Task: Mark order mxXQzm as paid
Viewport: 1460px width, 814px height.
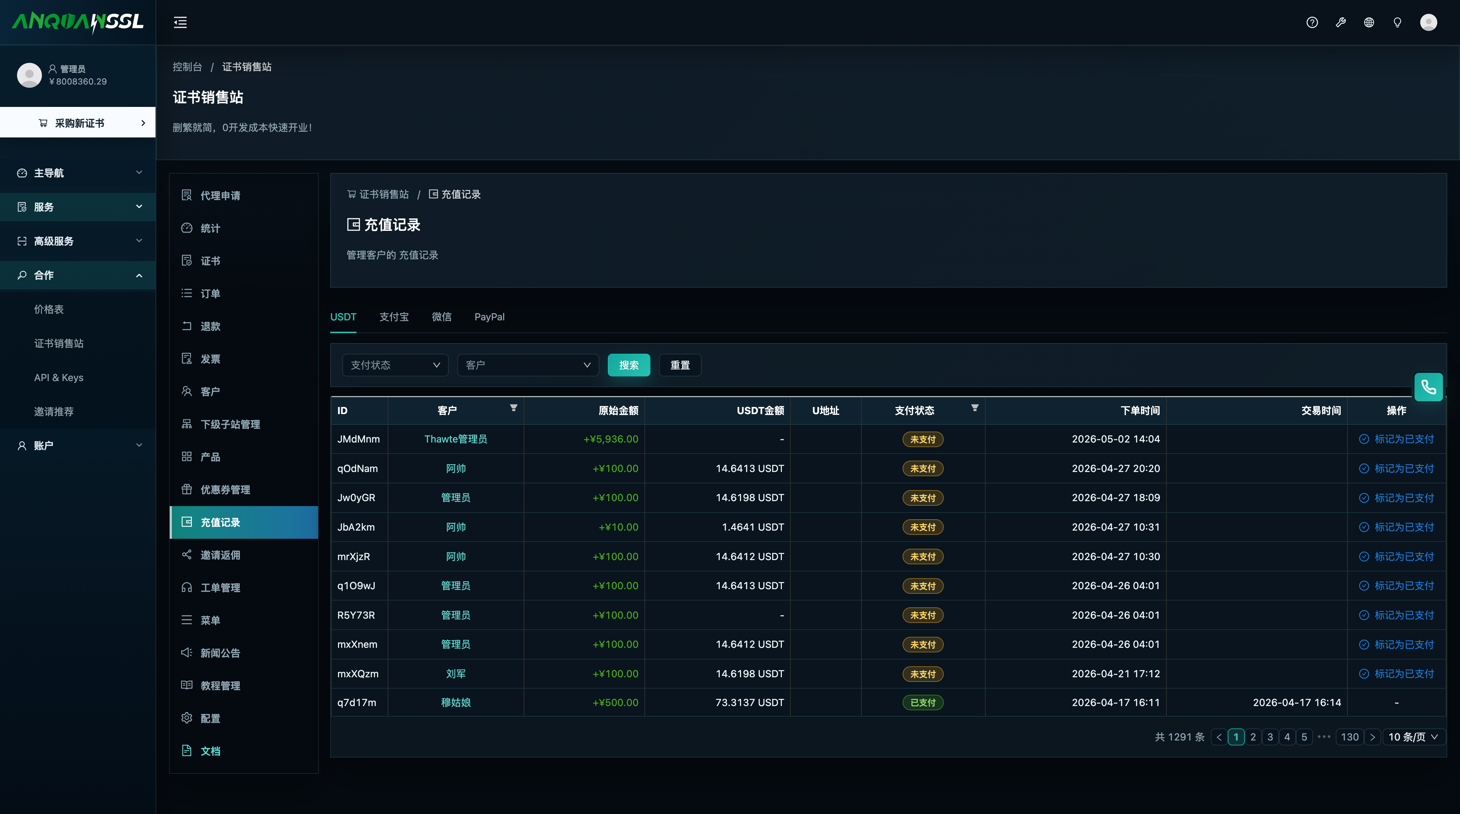Action: (x=1396, y=673)
